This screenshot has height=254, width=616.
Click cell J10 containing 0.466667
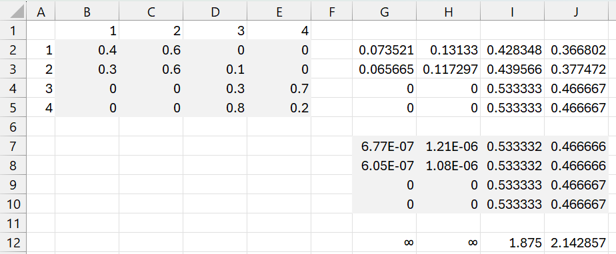point(575,203)
